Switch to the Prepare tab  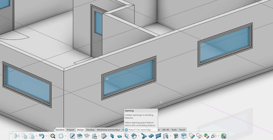[x=71, y=130]
